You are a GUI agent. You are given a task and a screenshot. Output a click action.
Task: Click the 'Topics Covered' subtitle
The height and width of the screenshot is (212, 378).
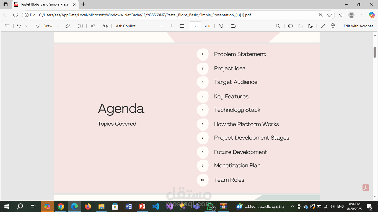coord(117,124)
